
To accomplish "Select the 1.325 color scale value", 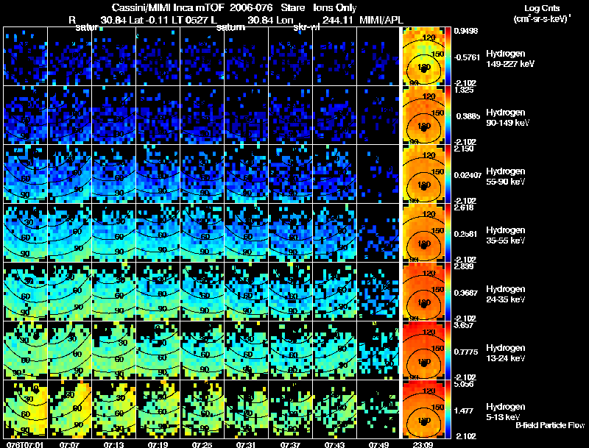I will point(465,90).
